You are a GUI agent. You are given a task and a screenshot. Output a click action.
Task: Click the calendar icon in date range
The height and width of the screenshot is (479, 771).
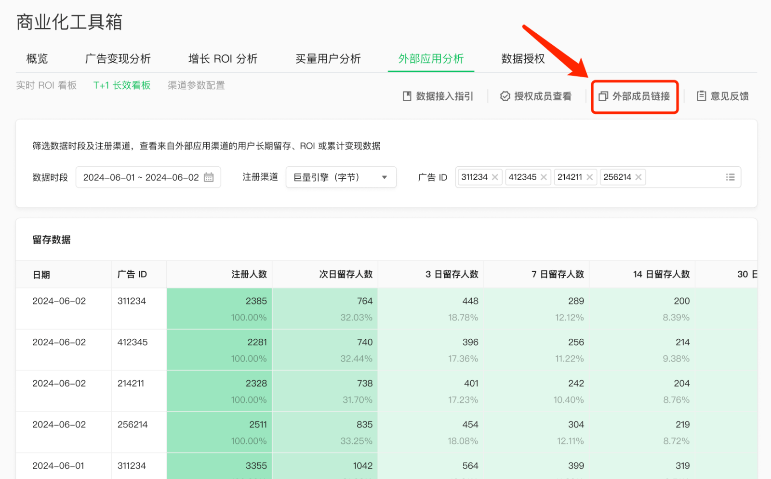[209, 177]
